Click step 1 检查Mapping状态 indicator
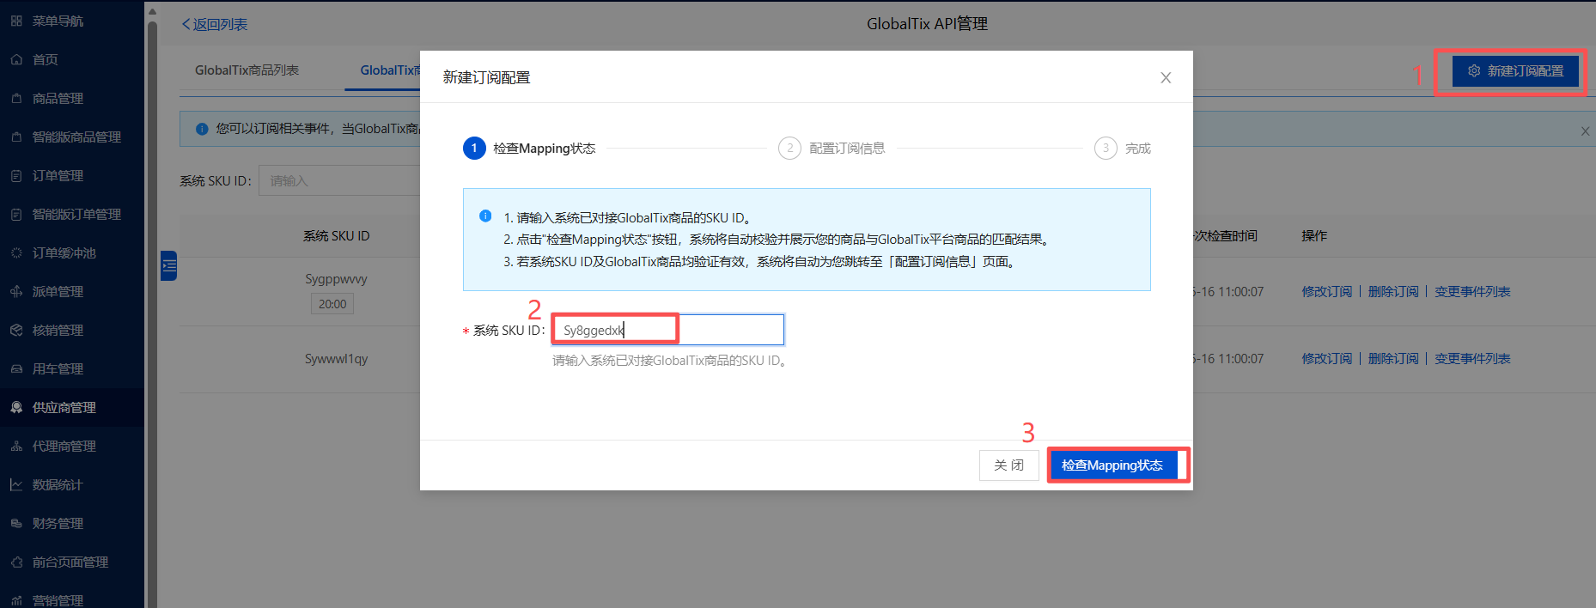The height and width of the screenshot is (608, 1596). pos(529,148)
